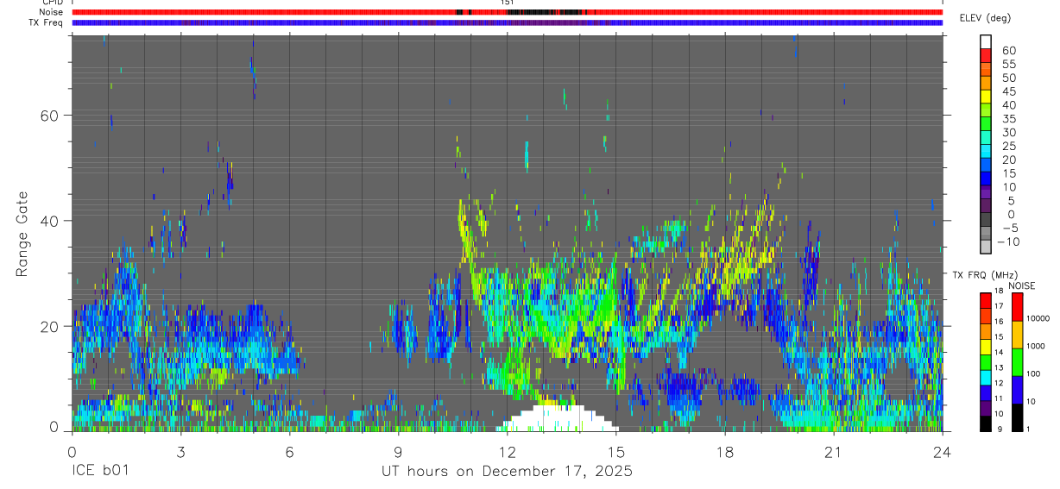Screen dimensions: 1060x489
Task: Click the '30' value in the ELEV legend
Action: pos(1009,132)
